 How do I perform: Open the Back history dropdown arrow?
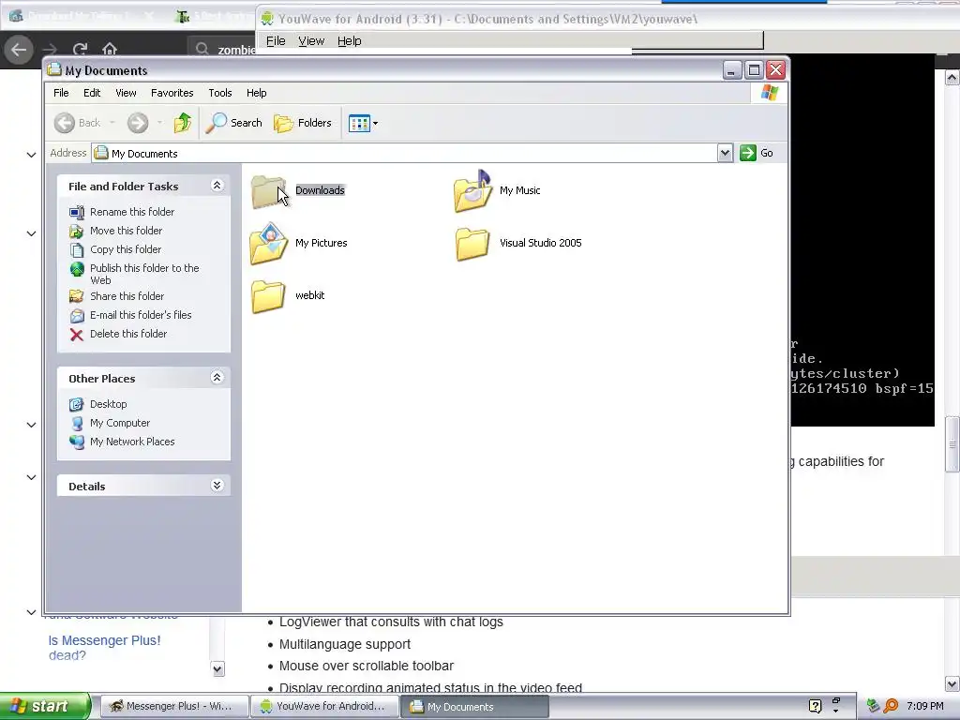(x=112, y=123)
